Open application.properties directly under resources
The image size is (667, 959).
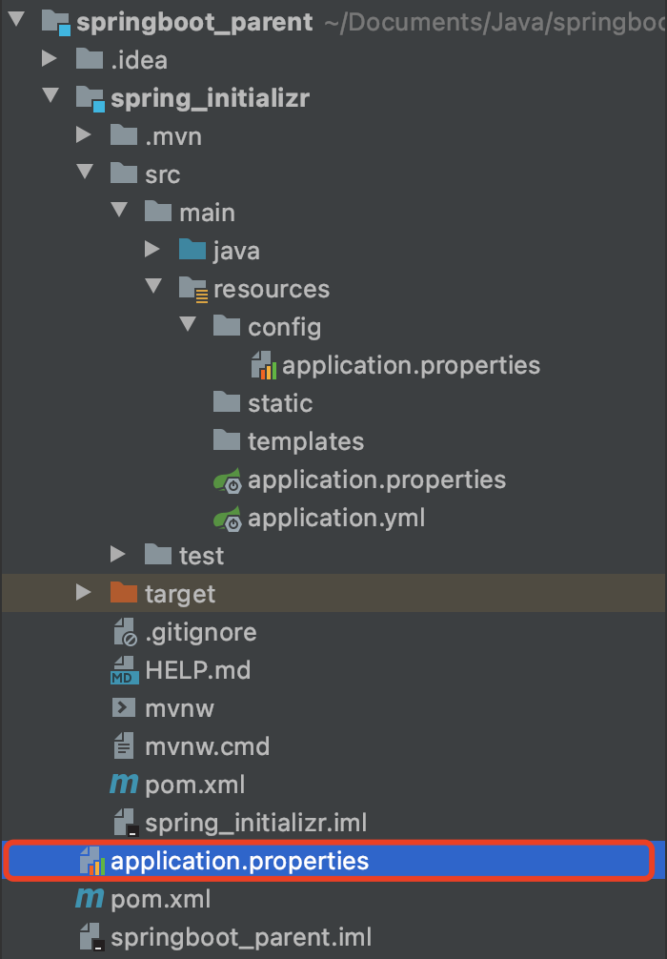click(376, 480)
